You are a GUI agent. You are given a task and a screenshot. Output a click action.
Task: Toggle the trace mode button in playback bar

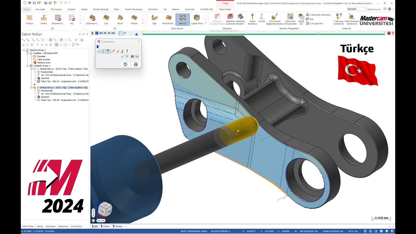point(121,33)
